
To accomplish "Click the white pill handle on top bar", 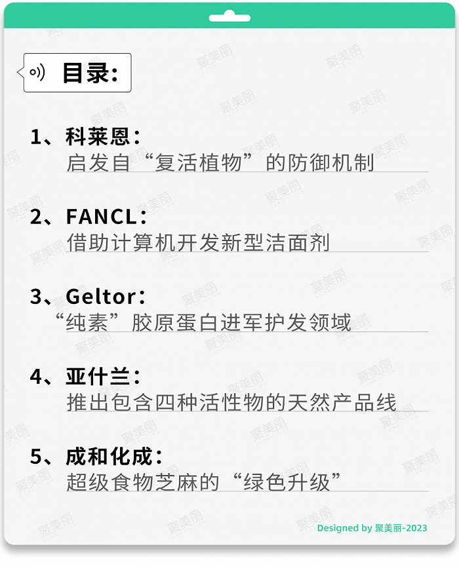I will coord(229,18).
